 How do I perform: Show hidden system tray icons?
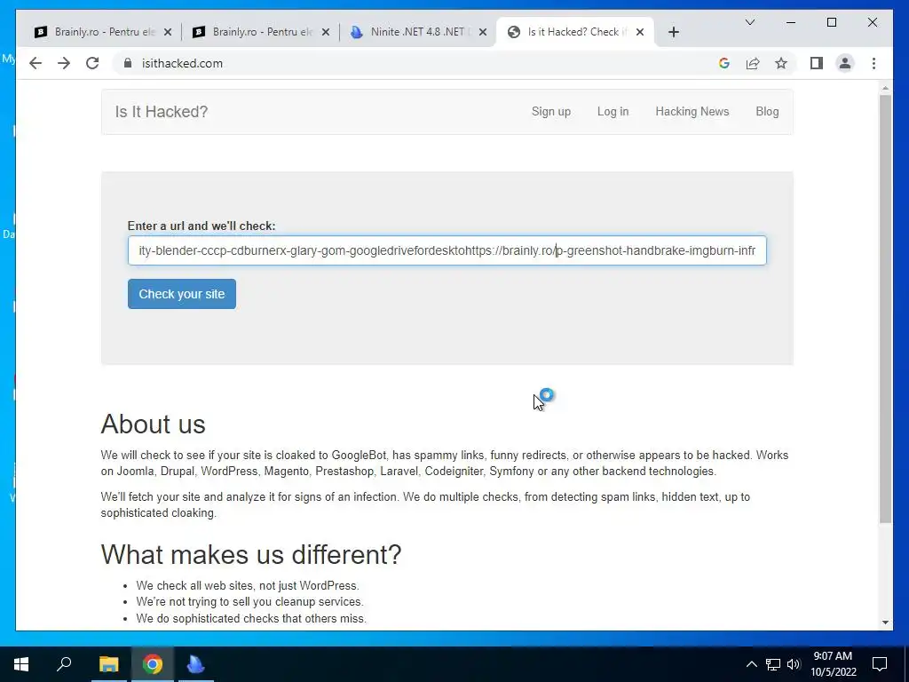click(x=751, y=664)
